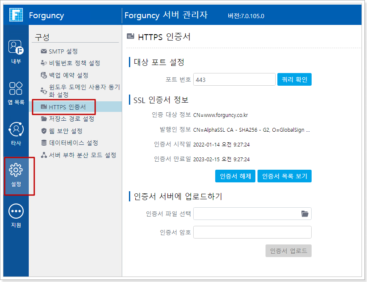Open the 타사 sidebar icon

[16, 129]
